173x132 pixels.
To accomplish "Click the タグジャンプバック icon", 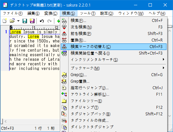I will tap(64, 114).
